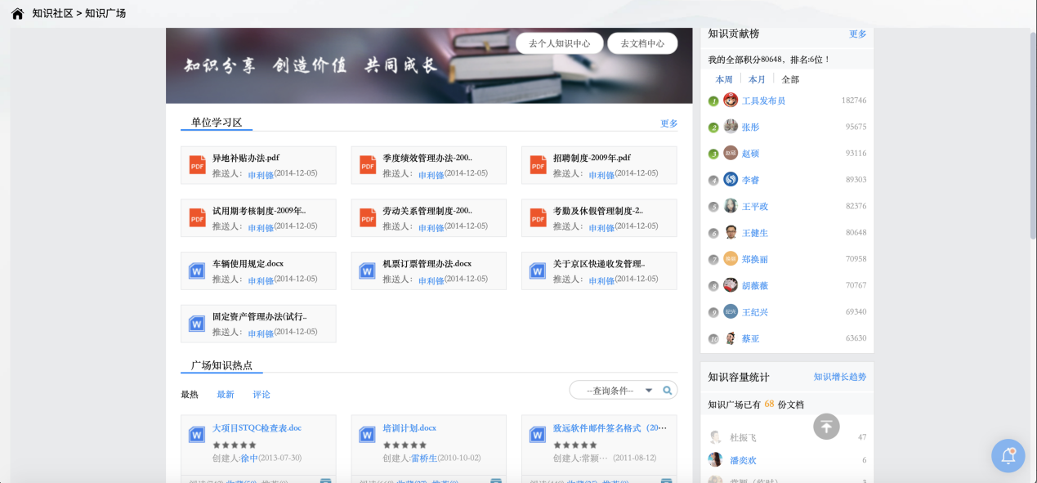The width and height of the screenshot is (1037, 483).
Task: Select the 评论 sorting tab
Action: tap(261, 395)
